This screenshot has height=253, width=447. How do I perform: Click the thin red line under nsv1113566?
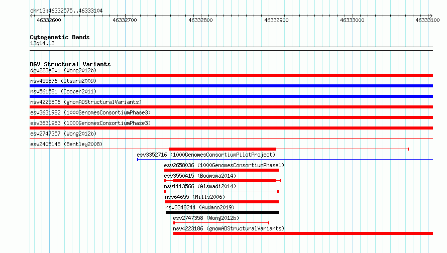click(x=221, y=191)
